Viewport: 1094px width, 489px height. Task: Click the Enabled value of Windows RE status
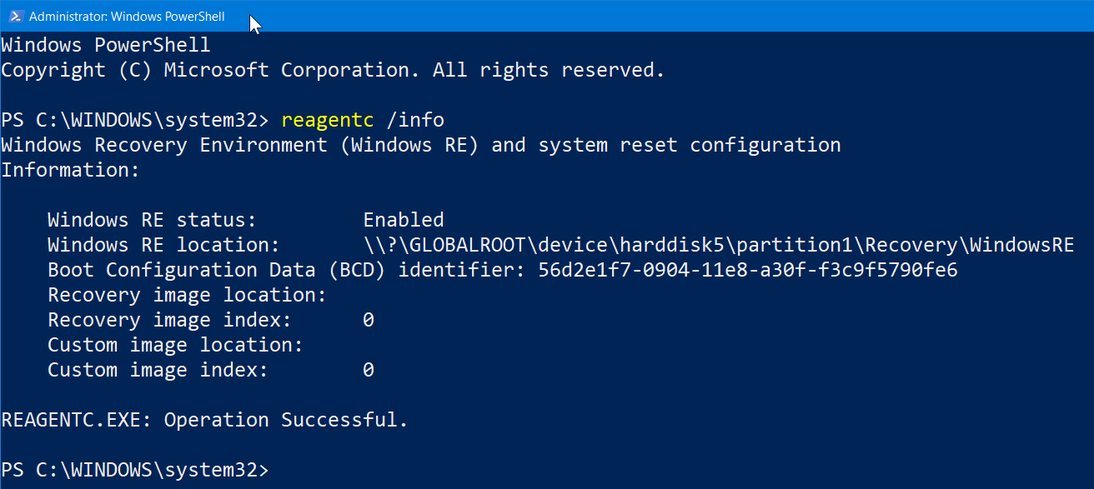pyautogui.click(x=404, y=220)
